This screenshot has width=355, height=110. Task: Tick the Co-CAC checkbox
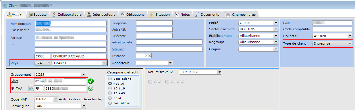pos(167,82)
